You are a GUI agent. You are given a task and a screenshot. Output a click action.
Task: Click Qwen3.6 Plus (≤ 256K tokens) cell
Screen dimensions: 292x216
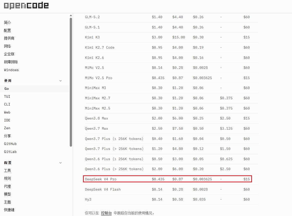114,159
